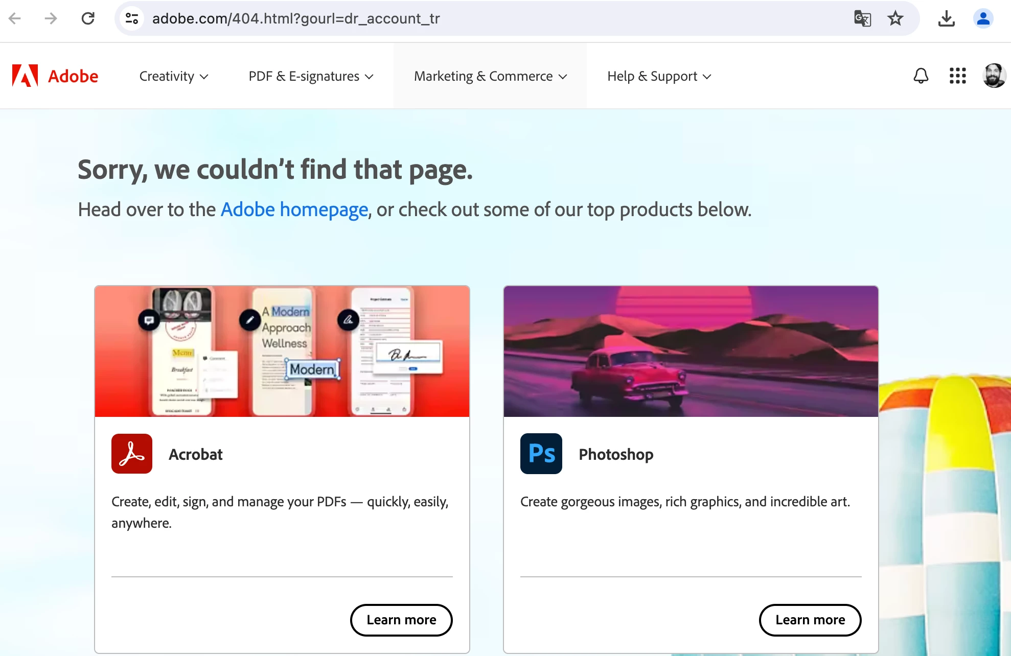Click the Chrome profile icon

(x=982, y=19)
